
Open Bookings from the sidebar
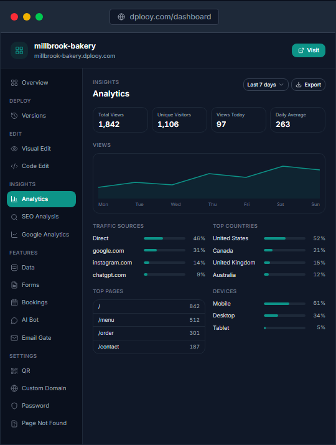pyautogui.click(x=42, y=302)
